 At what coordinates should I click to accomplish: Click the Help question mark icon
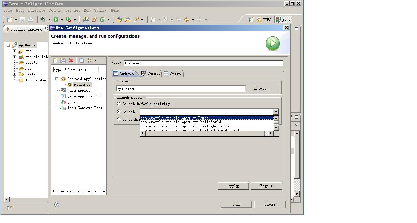tap(57, 204)
